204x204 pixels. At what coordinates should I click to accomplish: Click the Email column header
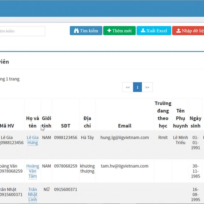[124, 126]
